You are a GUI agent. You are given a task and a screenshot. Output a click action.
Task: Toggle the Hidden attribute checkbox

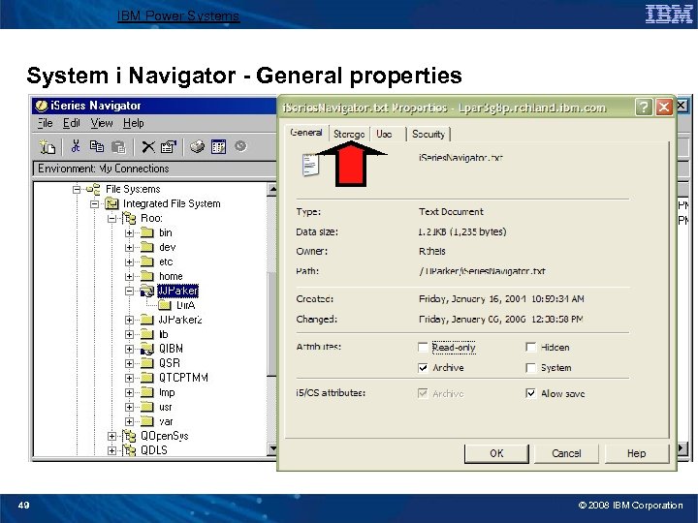click(x=530, y=347)
